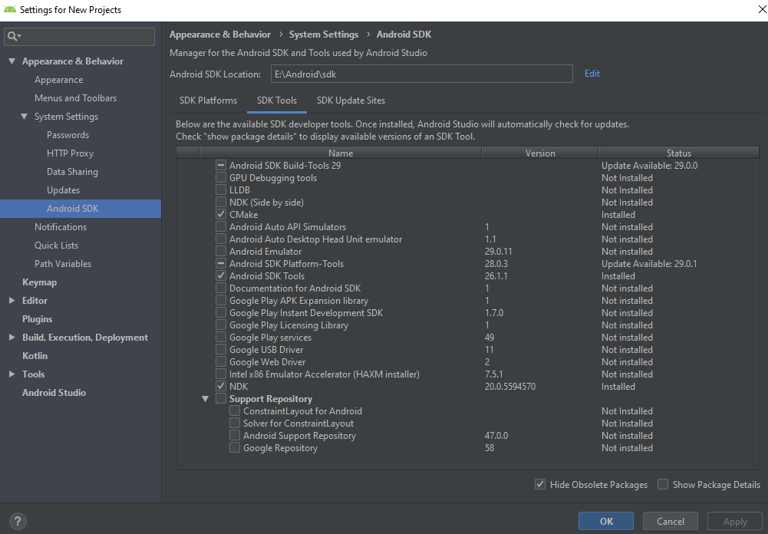
Task: Open the SDK Update Sites tab
Action: coord(351,101)
